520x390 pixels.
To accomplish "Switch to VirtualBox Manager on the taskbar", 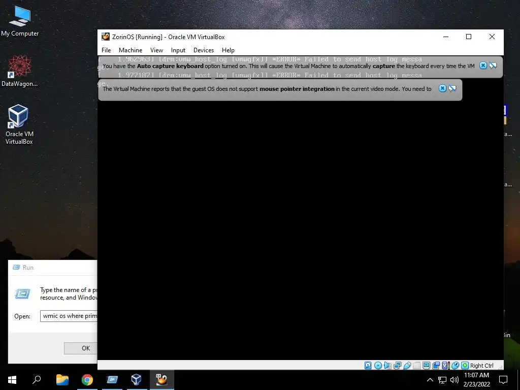I will [x=136, y=380].
